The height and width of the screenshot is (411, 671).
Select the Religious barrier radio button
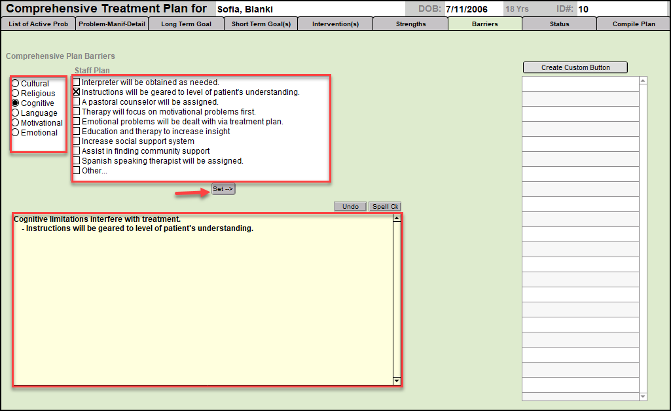pyautogui.click(x=16, y=94)
